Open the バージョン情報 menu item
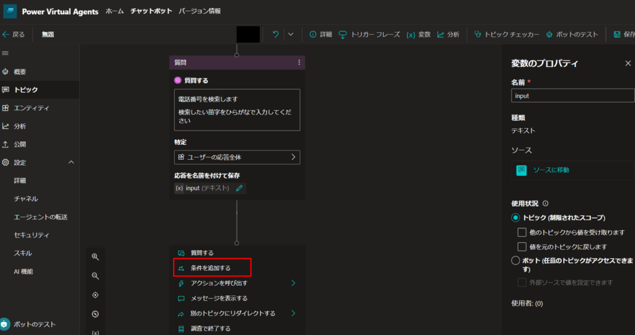This screenshot has width=635, height=335. coord(200,11)
